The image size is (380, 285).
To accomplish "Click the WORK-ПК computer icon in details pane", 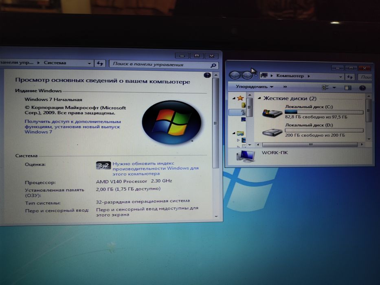I will (x=246, y=156).
